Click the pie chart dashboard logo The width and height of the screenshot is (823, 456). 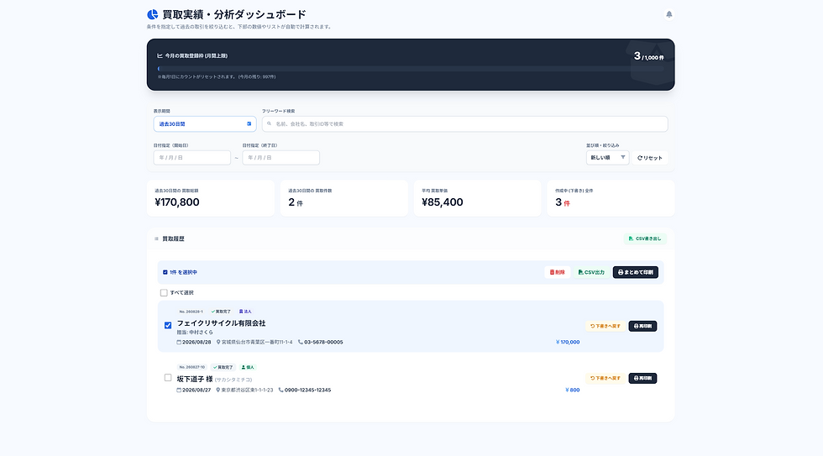coord(152,14)
